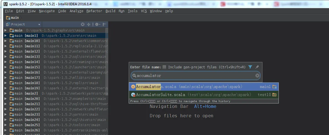Click the main breadcrumb folder icon
The width and height of the screenshot is (329, 135).
[8, 18]
